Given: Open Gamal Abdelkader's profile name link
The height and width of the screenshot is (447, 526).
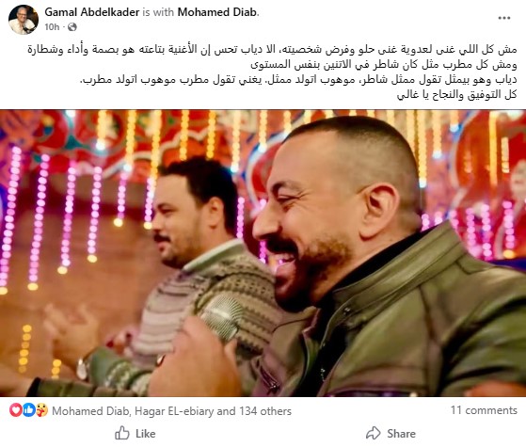Looking at the screenshot, I should point(92,12).
